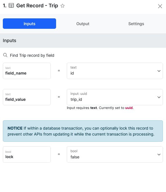
Task: Select the Inputs tab
Action: (30, 24)
